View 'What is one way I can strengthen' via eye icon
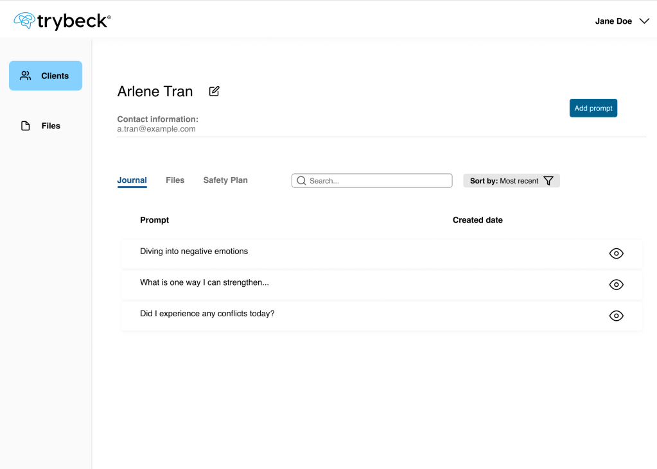 616,284
